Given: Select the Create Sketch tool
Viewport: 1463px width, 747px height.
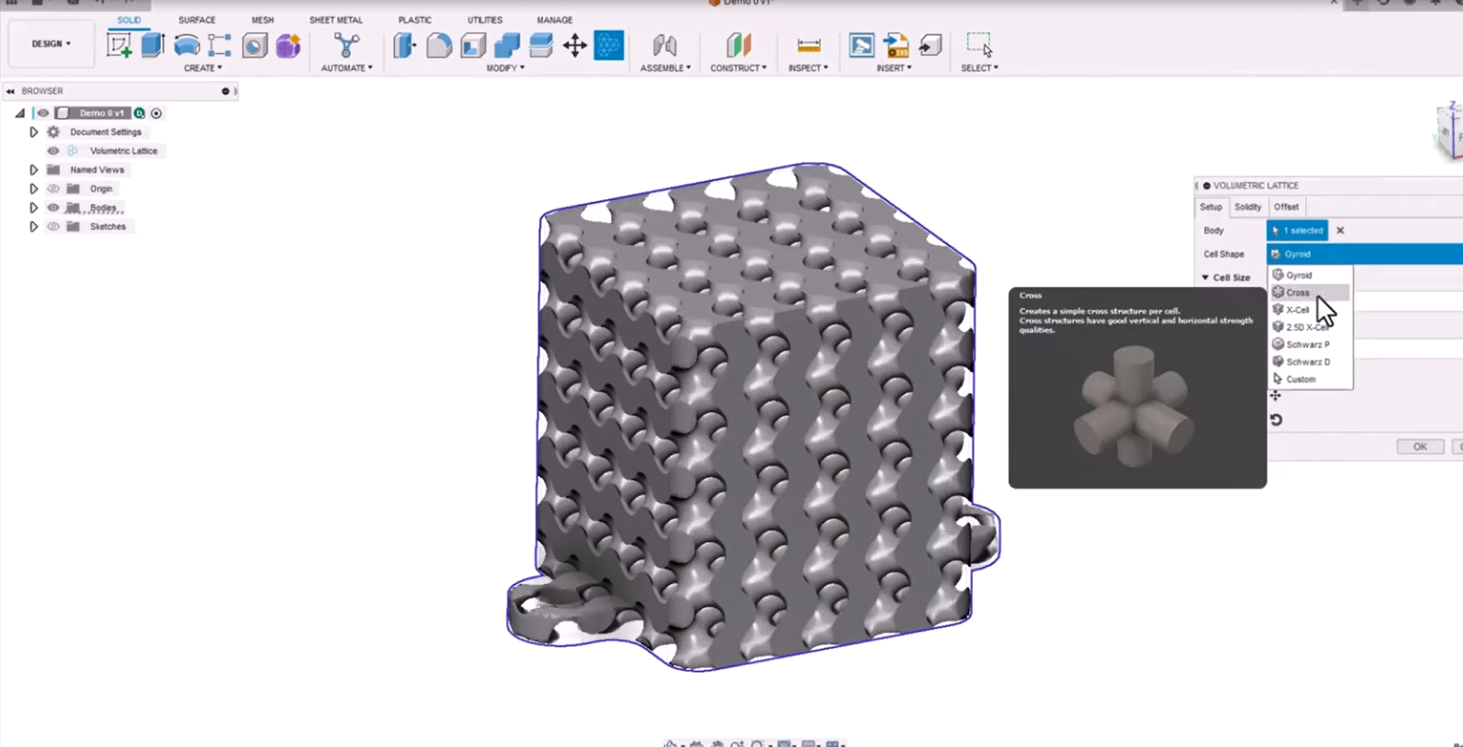Looking at the screenshot, I should (x=119, y=45).
